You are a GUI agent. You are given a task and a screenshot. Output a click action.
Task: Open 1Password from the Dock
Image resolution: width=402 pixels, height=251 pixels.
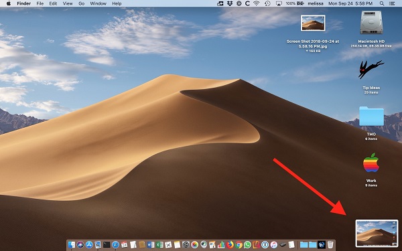tap(265, 245)
